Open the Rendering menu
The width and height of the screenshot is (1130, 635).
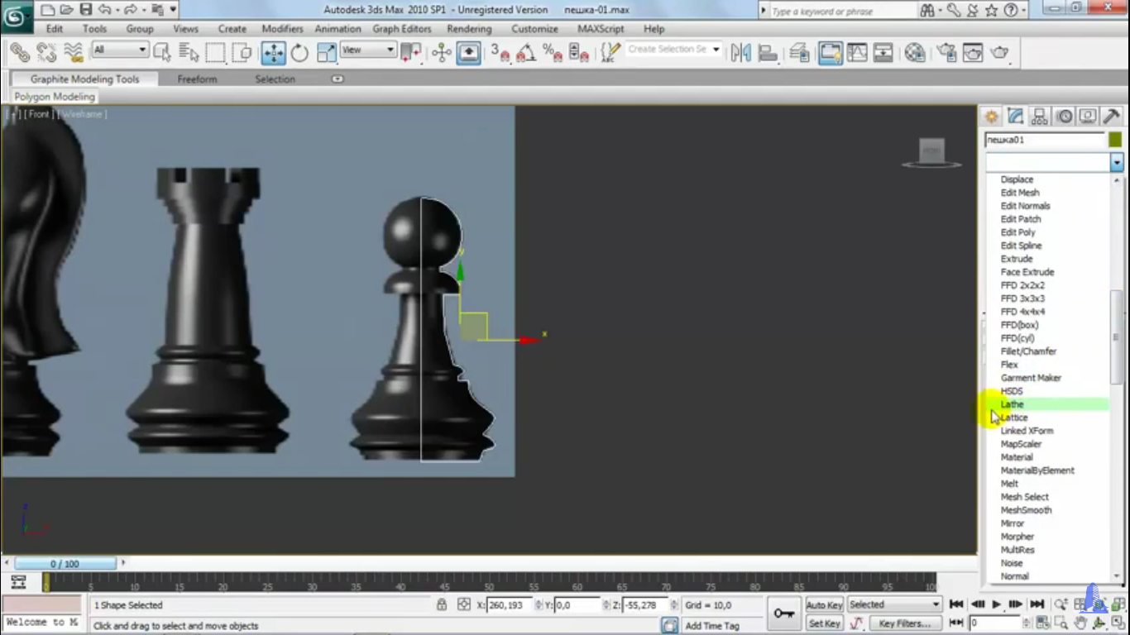point(469,29)
